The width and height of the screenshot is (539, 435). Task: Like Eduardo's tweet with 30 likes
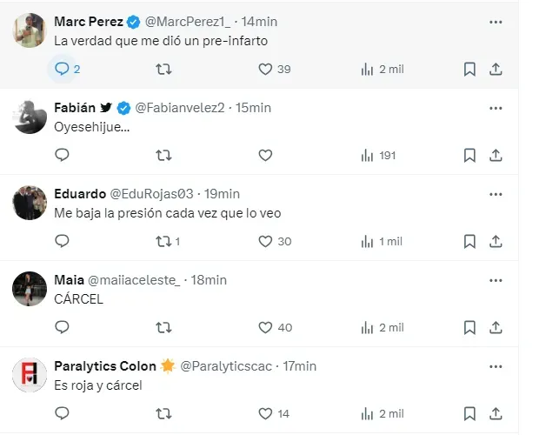[266, 241]
